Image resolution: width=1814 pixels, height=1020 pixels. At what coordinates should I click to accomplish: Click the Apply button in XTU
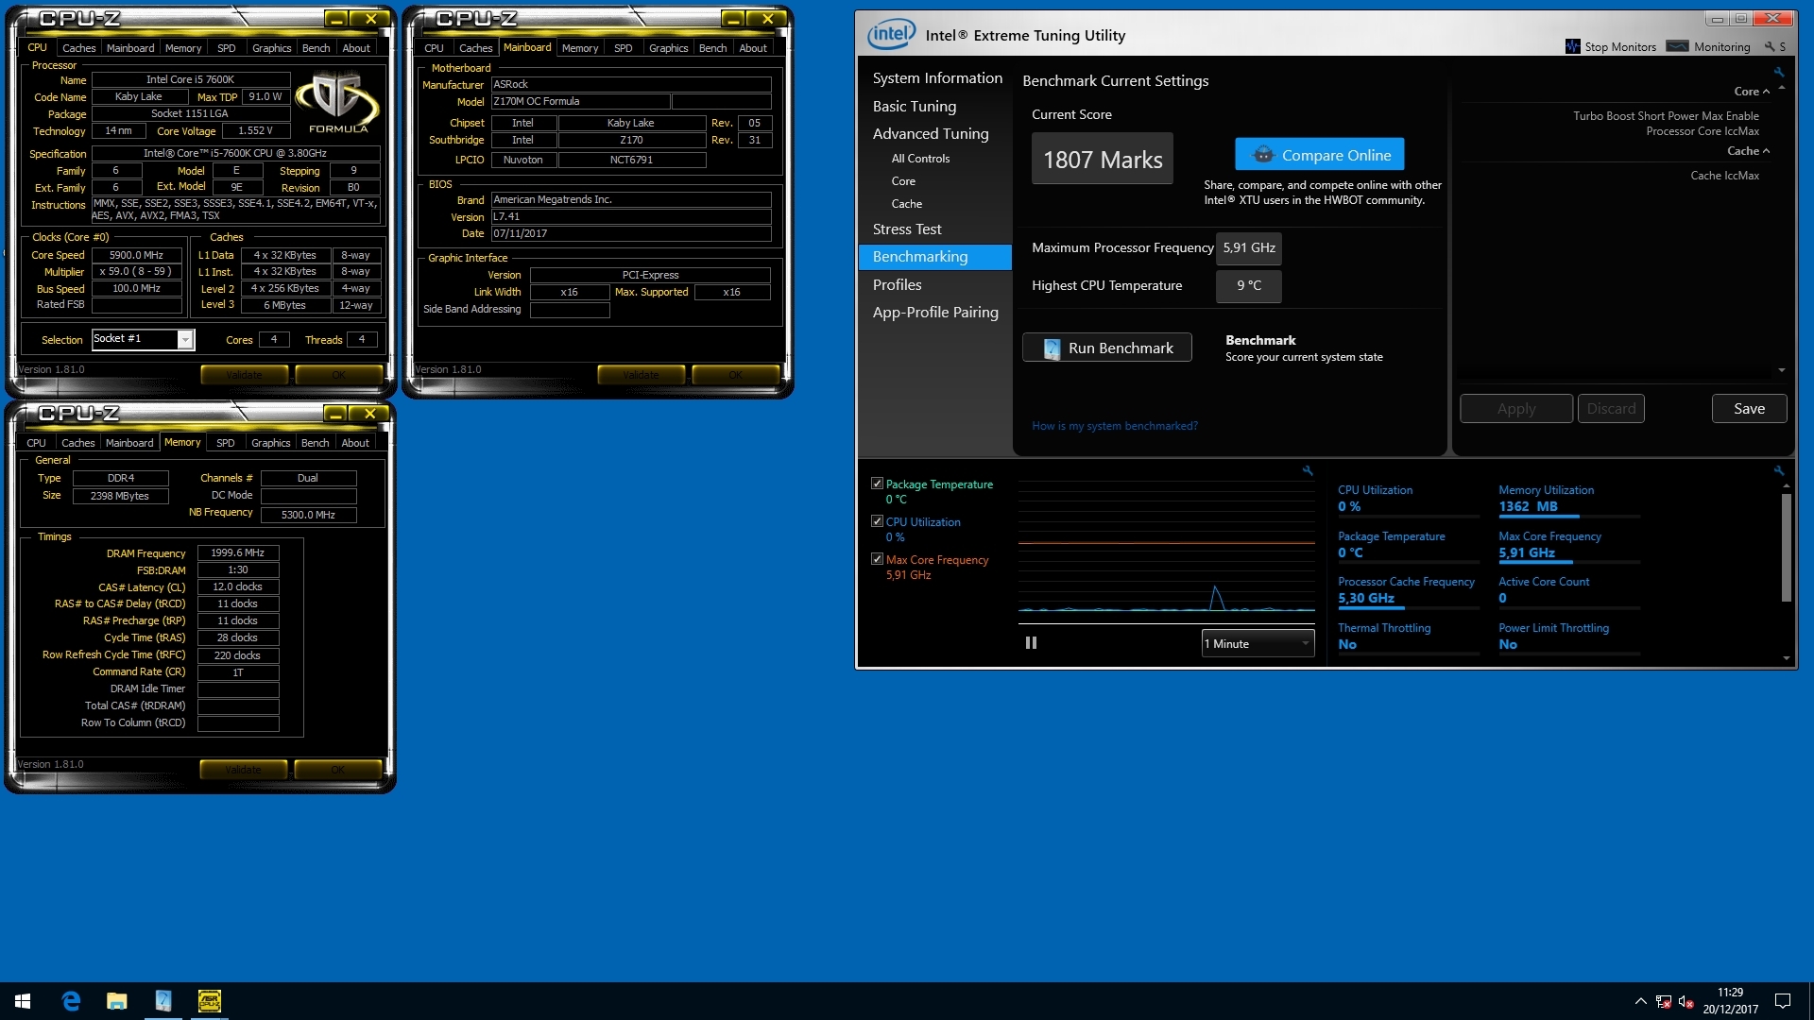[x=1516, y=409]
